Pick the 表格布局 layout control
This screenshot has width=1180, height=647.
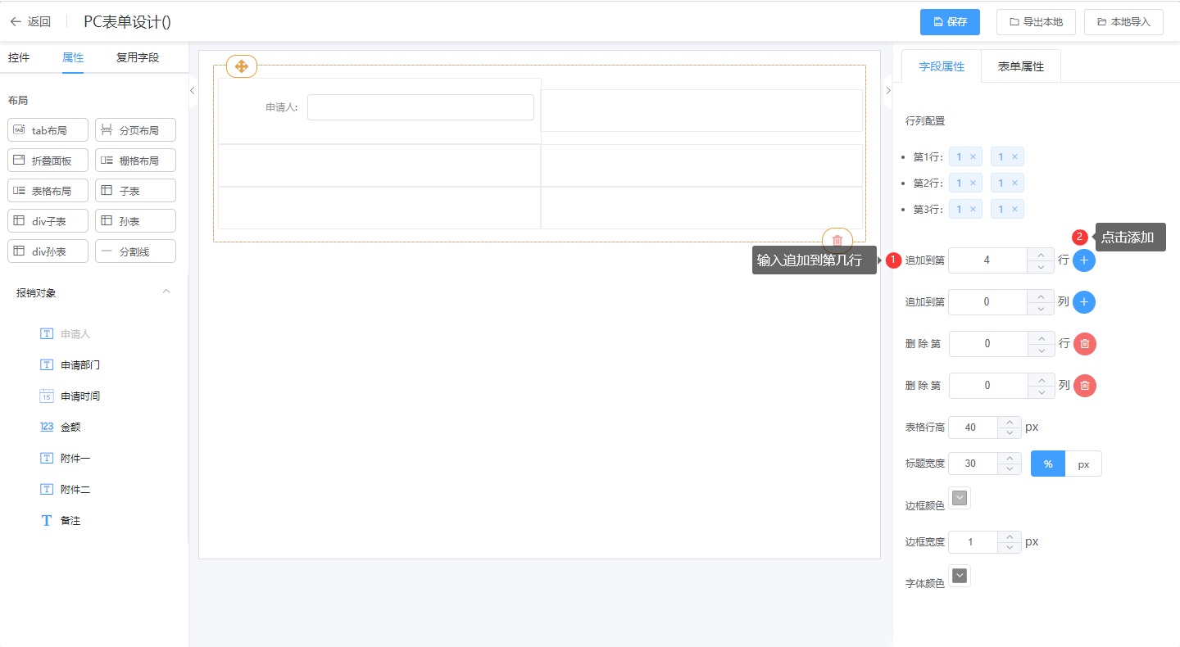coord(48,191)
